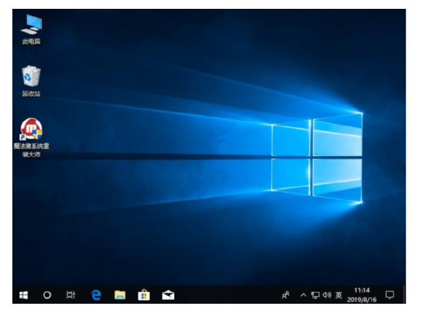Open Microsoft Store from the taskbar
The height and width of the screenshot is (312, 427).
[144, 294]
